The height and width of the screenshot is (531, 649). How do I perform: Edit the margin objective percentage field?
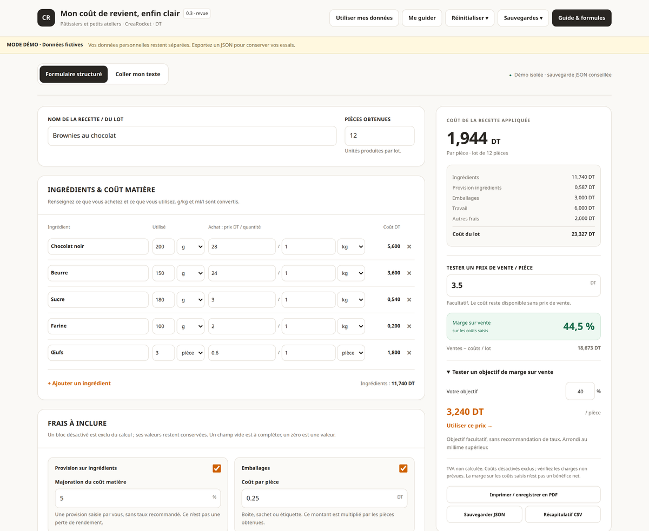click(580, 391)
